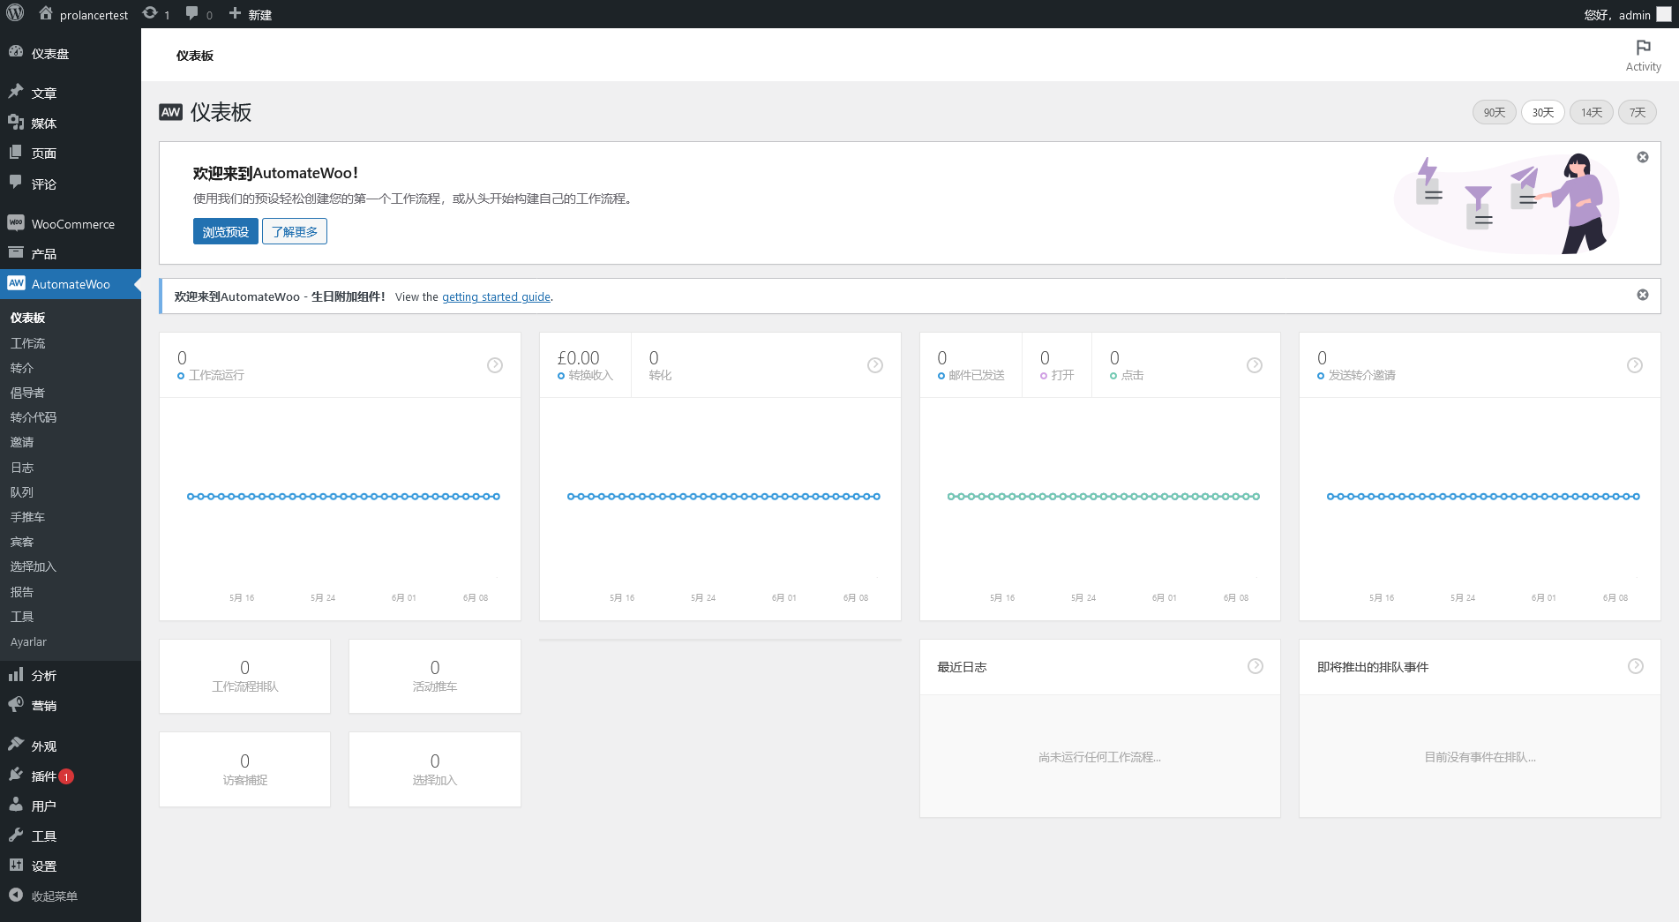Click the WordPress logo icon
Viewport: 1679px width, 922px height.
(15, 13)
